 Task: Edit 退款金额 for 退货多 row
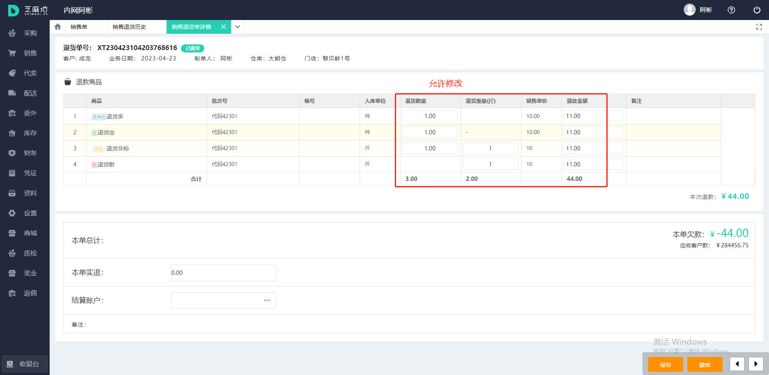click(x=593, y=116)
